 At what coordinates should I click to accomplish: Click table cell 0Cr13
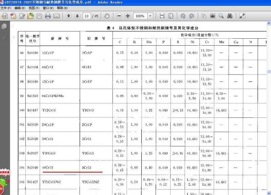86,67
